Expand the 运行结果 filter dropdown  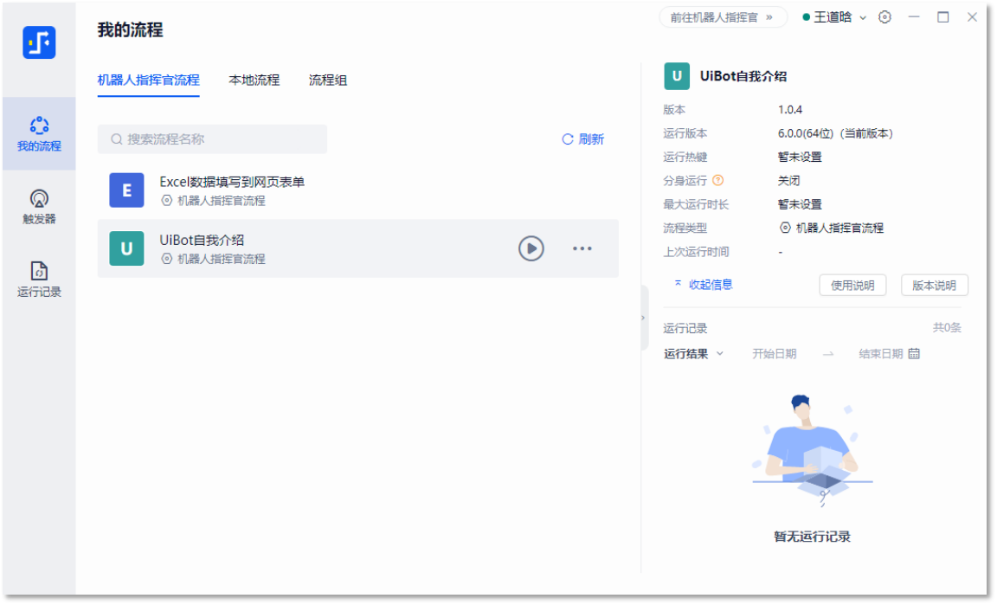[x=694, y=354]
